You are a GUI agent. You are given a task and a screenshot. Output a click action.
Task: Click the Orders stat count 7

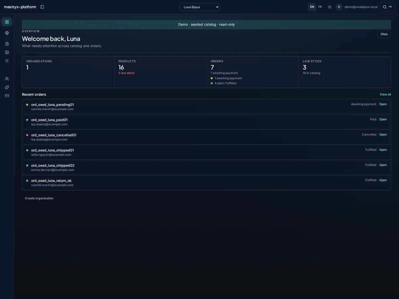[212, 67]
